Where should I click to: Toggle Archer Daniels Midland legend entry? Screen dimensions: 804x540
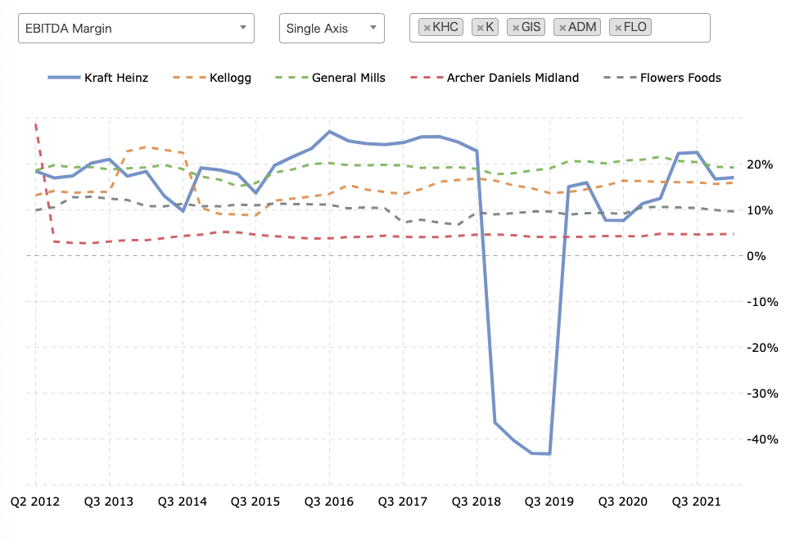[x=495, y=78]
